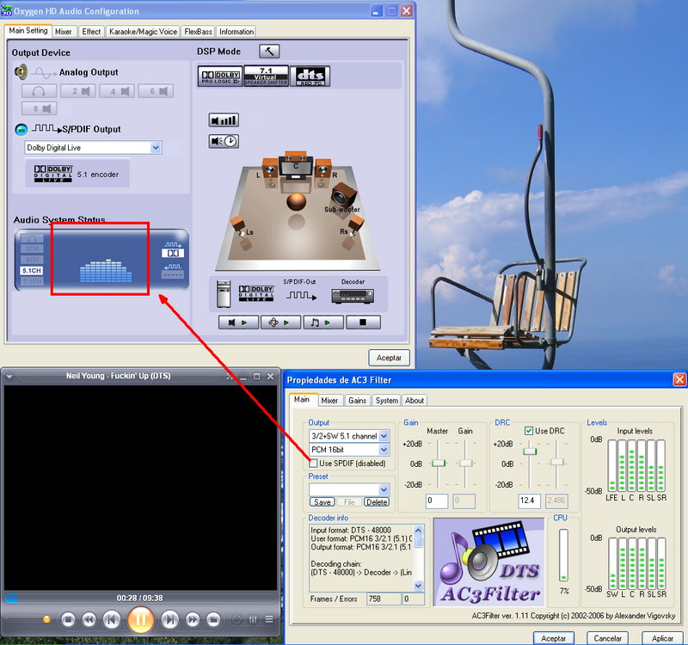Stop playback in the media player
688x645 pixels.
tap(68, 619)
